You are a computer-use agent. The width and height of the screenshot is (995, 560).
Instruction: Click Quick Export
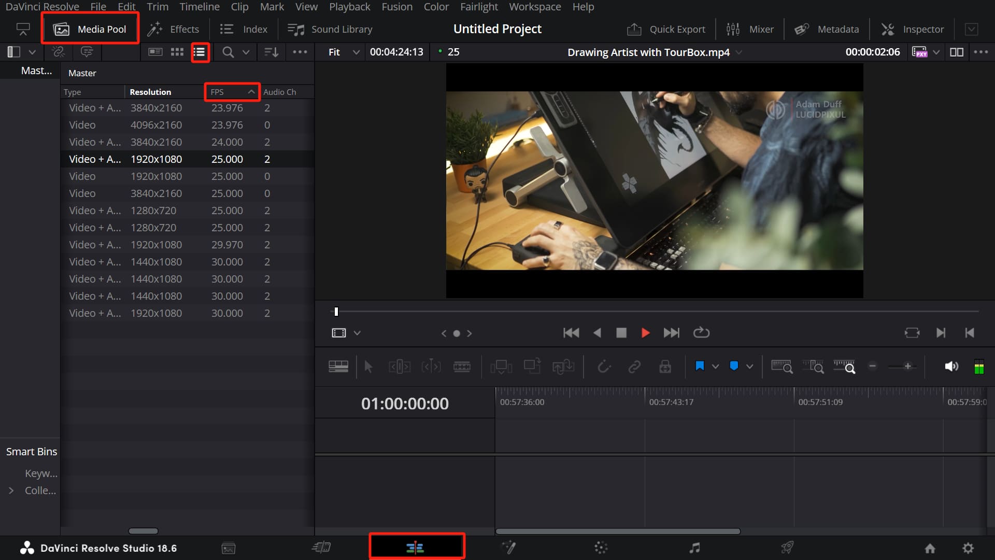coord(666,29)
